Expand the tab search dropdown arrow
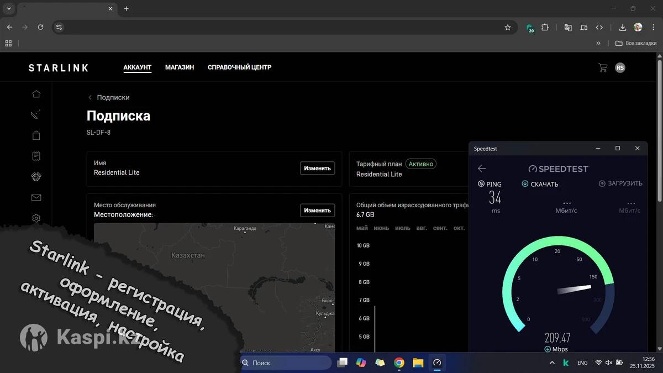This screenshot has width=663, height=373. [x=9, y=9]
